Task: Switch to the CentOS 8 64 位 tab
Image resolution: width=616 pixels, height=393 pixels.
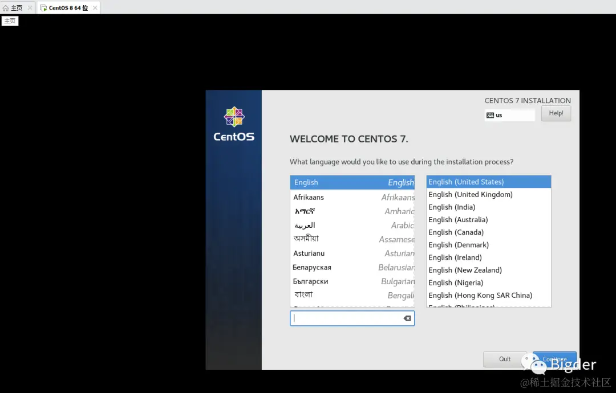Action: point(68,8)
